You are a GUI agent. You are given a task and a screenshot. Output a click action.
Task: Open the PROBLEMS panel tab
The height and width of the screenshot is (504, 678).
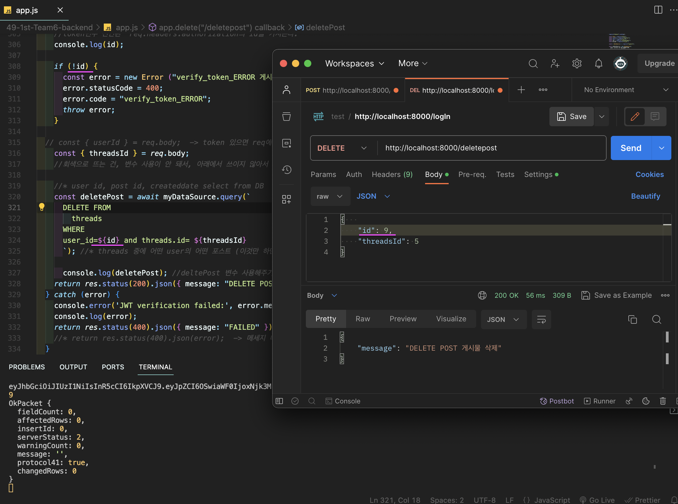pyautogui.click(x=27, y=367)
